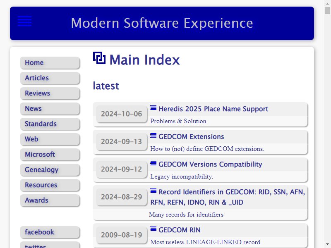Visit the twitter link
331x248 pixels.
tap(50, 246)
